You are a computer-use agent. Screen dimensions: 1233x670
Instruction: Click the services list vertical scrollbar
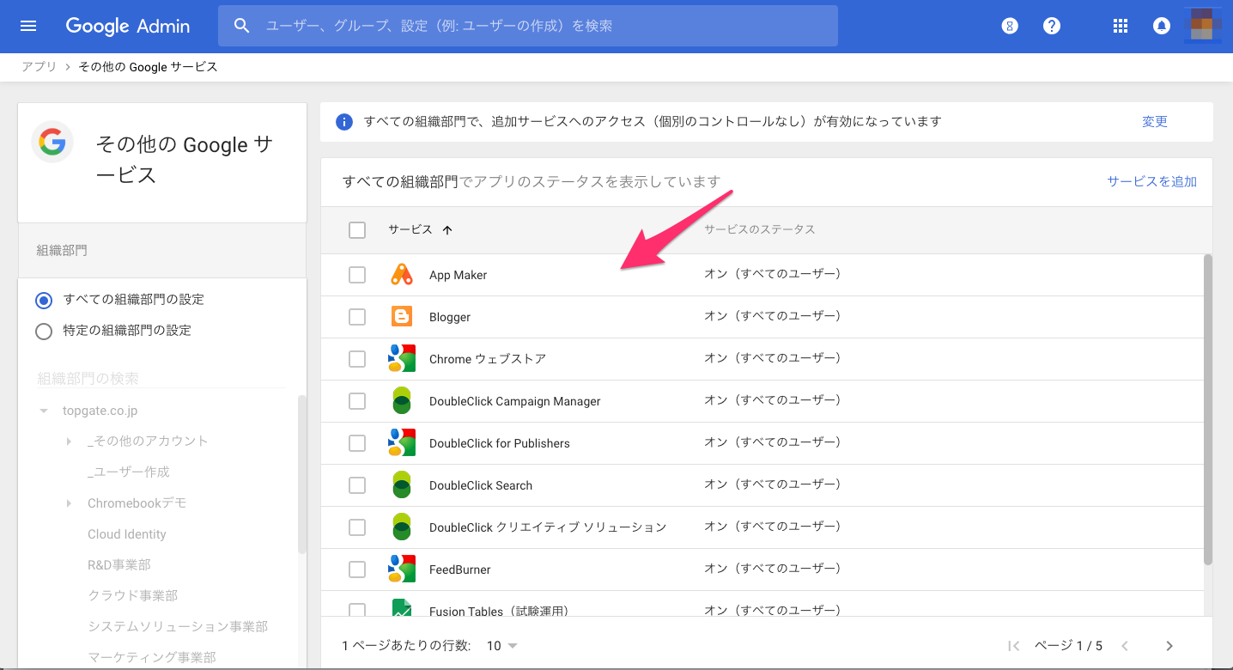(x=1208, y=410)
